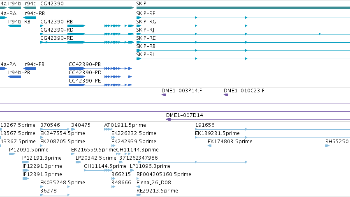Select LP20342.5prime EST
Screen dimensions: 350x197
78,162
